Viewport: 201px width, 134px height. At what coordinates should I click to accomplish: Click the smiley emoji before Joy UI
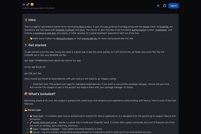tap(31, 132)
